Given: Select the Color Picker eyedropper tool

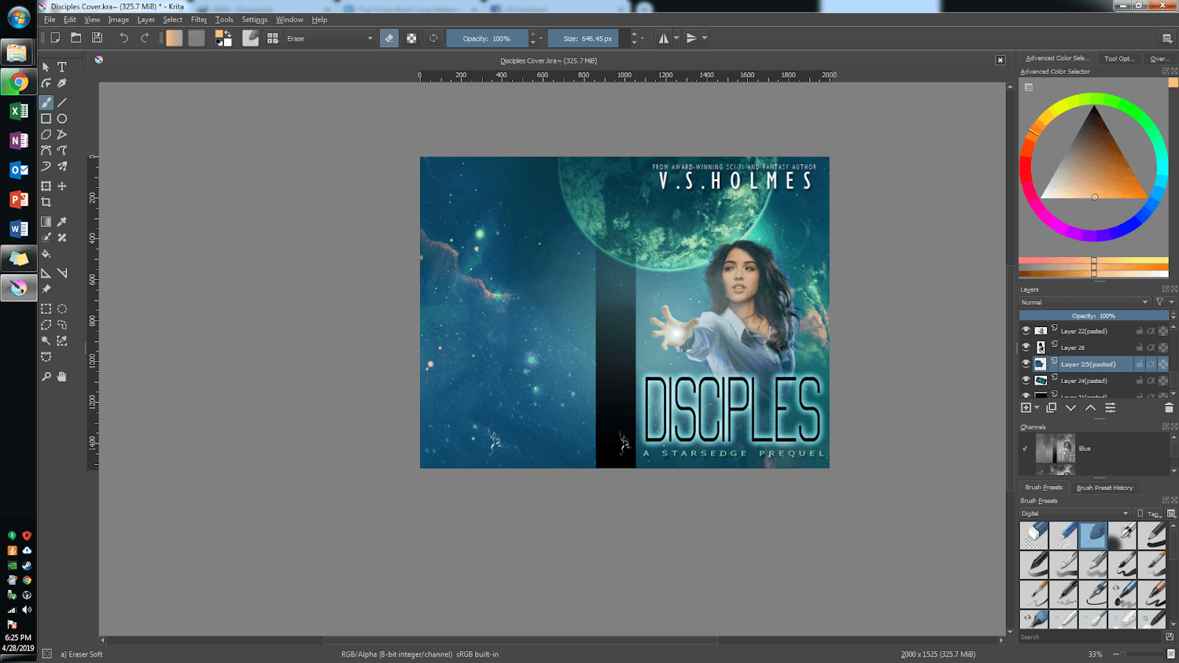Looking at the screenshot, I should click(x=62, y=222).
